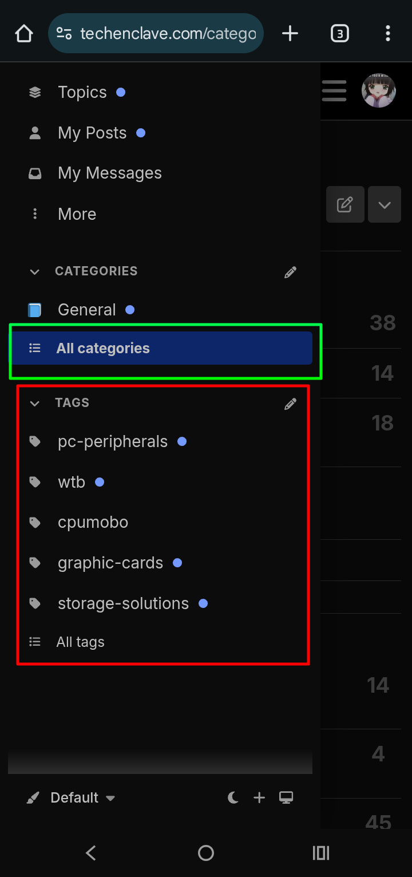Click the pencil icon beside Categories
Viewport: 412px width, 877px height.
pyautogui.click(x=291, y=272)
